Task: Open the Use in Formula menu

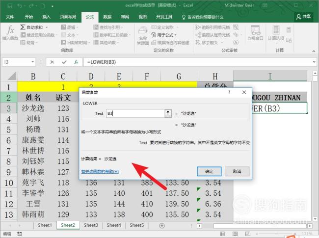Action: click(164, 35)
